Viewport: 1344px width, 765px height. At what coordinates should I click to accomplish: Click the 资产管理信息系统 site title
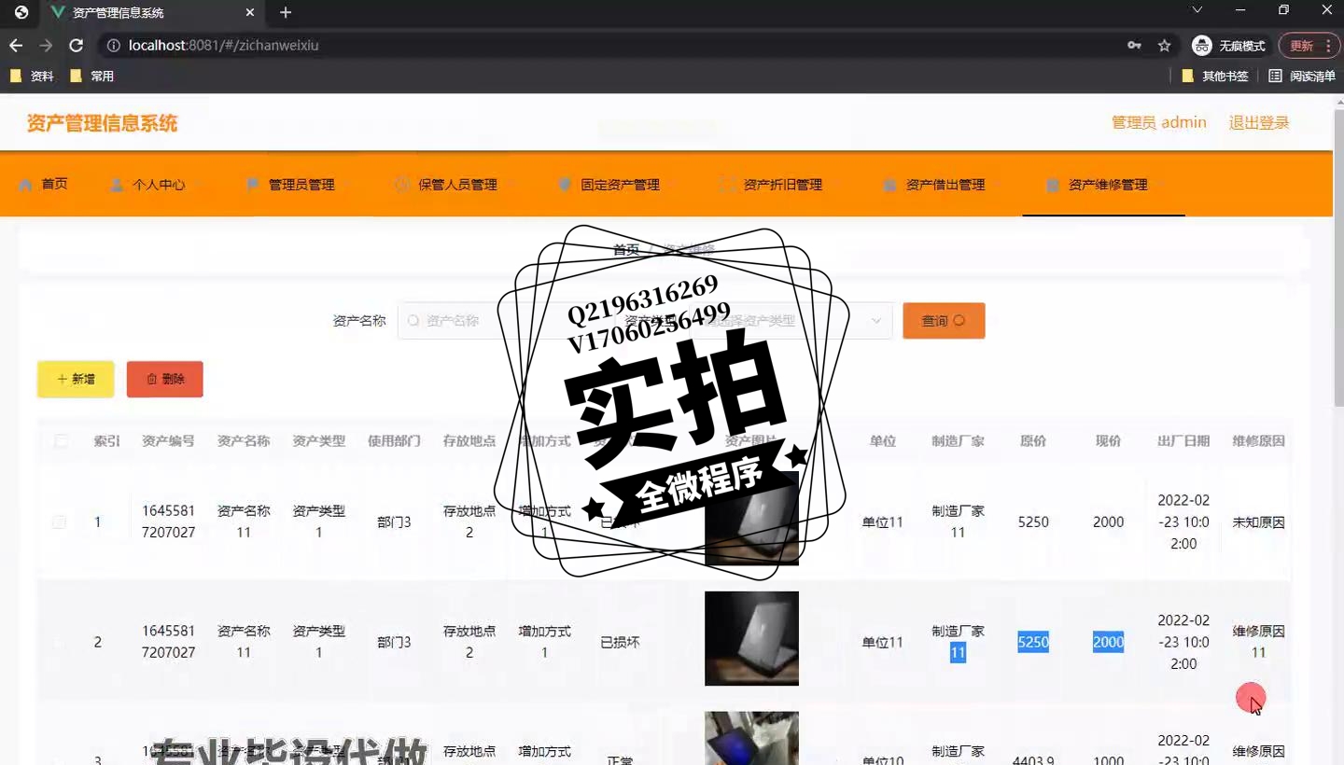[x=102, y=123]
